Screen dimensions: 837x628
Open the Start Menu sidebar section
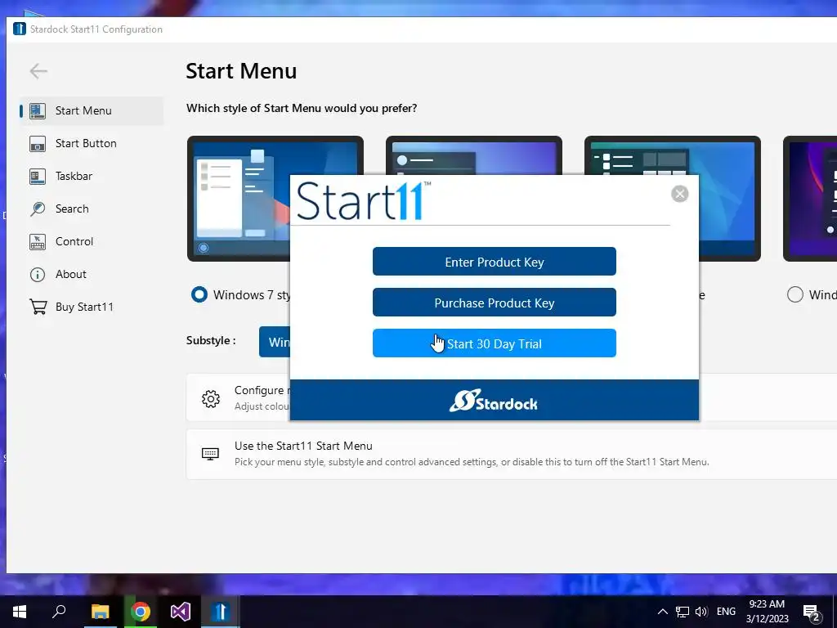click(x=92, y=110)
